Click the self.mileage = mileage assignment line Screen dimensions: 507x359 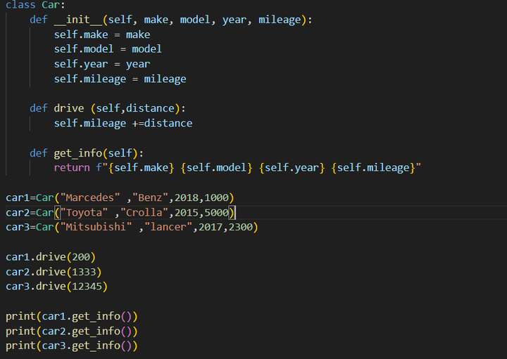(x=120, y=79)
